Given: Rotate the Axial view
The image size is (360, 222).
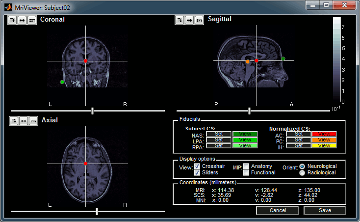Looking at the screenshot, I should tap(13, 121).
